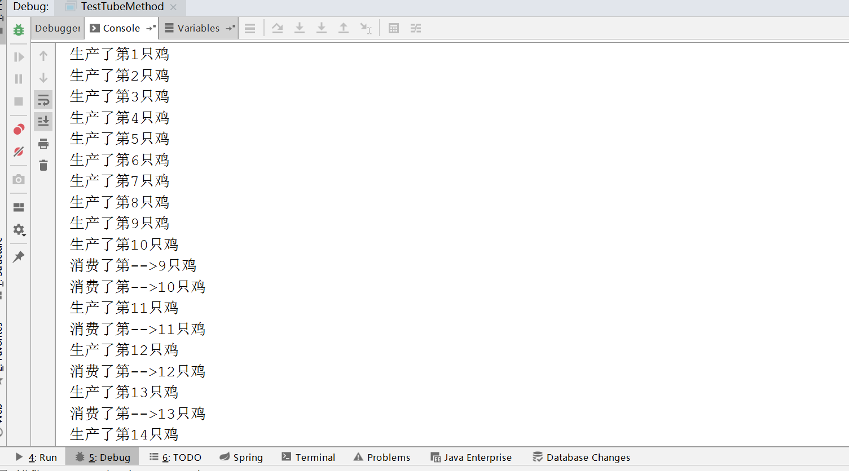Click Trace Current Stream Chain icon
Viewport: 849px width, 471px height.
click(416, 28)
